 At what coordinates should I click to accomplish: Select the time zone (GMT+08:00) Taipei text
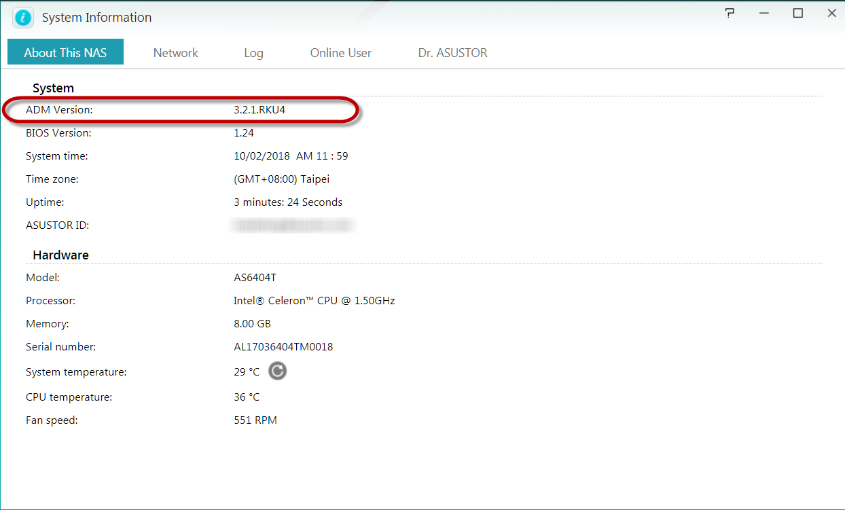282,179
